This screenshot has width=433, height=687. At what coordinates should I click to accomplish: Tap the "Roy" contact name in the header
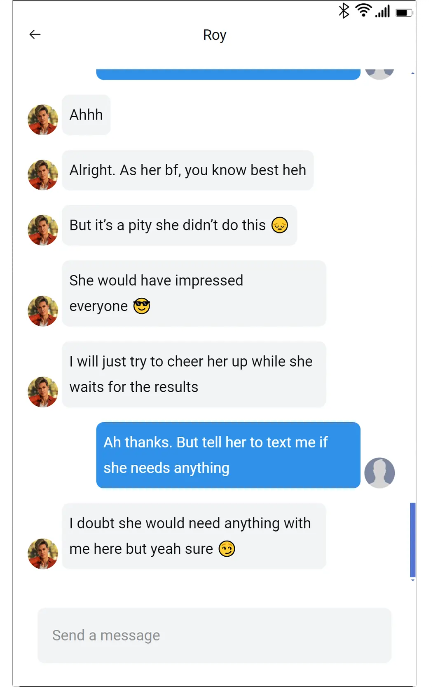(215, 35)
